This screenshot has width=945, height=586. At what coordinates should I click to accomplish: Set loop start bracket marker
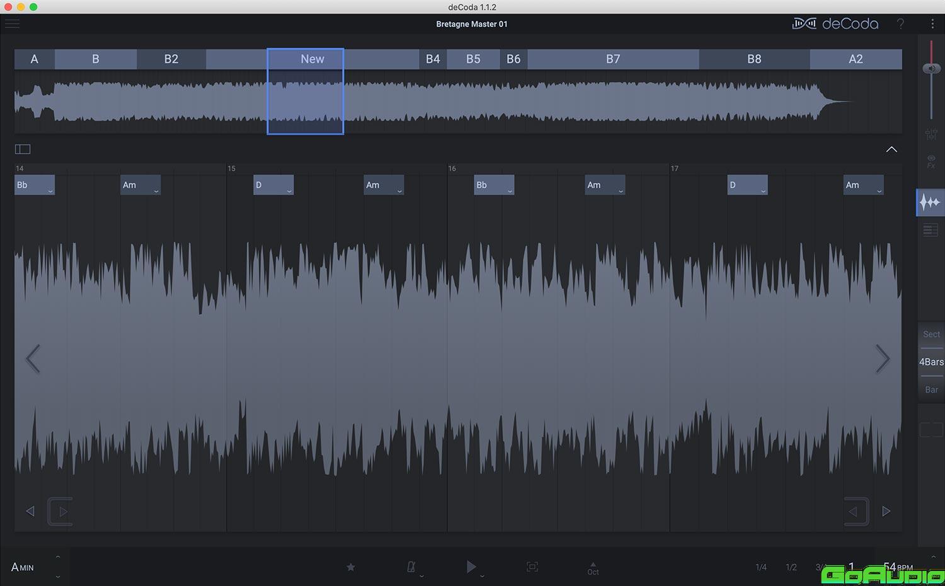point(60,511)
